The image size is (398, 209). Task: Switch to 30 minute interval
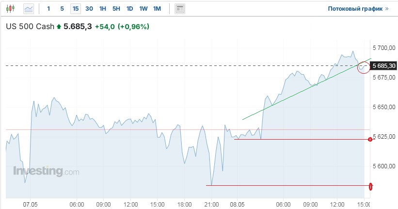89,9
